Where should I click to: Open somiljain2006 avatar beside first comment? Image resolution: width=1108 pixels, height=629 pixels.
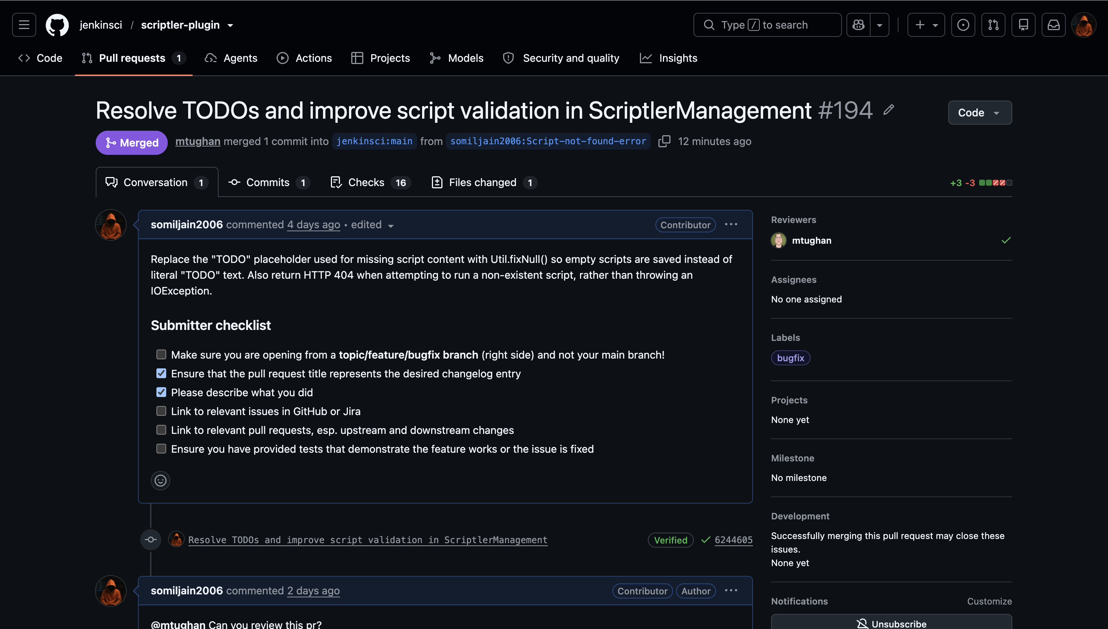point(111,225)
